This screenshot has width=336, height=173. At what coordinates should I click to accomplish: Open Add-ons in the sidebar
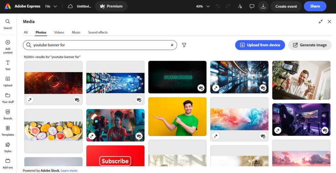coord(8,163)
